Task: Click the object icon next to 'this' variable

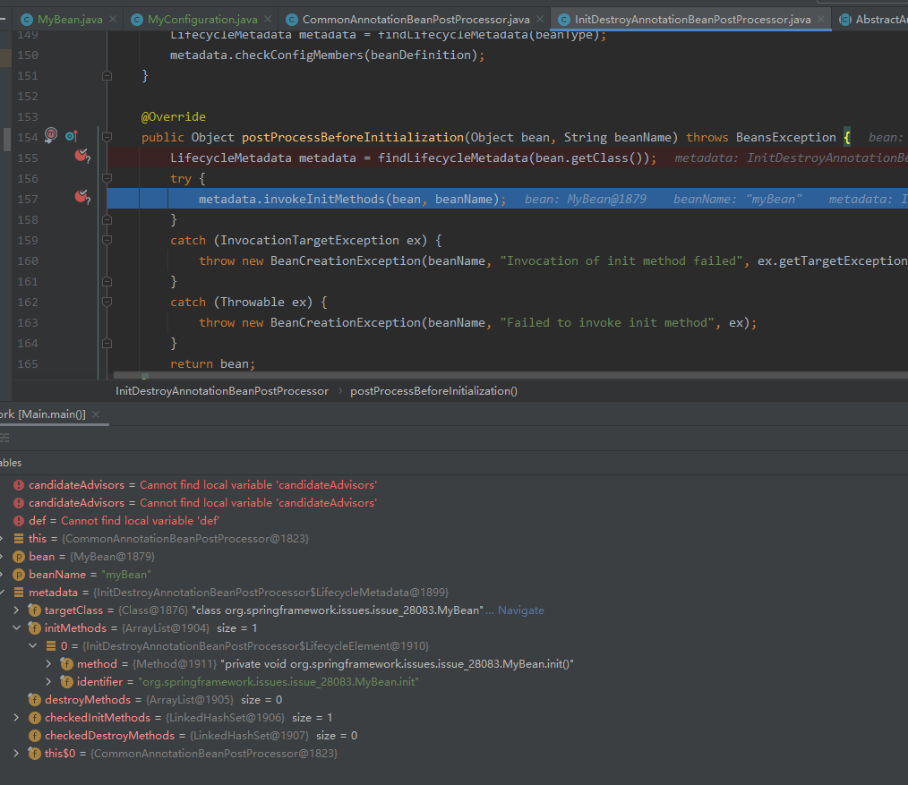Action: click(x=19, y=539)
